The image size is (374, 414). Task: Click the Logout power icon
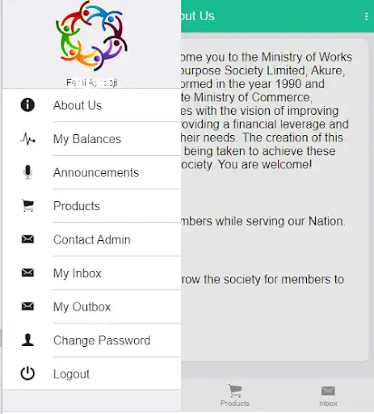click(x=27, y=374)
